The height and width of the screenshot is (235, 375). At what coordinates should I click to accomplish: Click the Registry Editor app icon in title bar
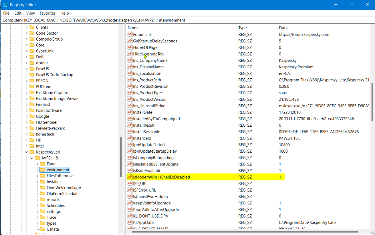point(5,5)
